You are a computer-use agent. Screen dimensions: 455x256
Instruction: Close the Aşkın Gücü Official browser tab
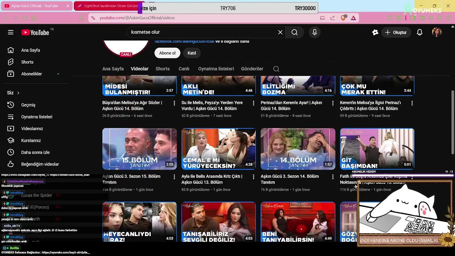[68, 6]
